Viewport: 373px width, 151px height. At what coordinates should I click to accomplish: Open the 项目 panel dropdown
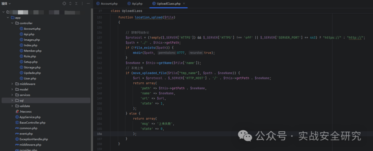[x=7, y=3]
